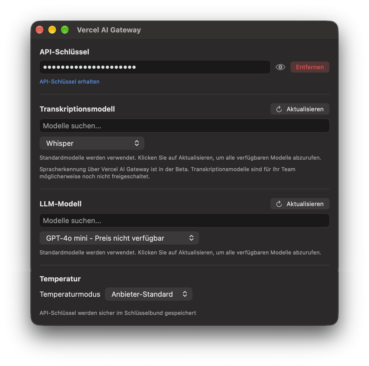Refresh models via LLM-Modell Aktualisieren button
This screenshot has width=369, height=366.
[x=300, y=204]
